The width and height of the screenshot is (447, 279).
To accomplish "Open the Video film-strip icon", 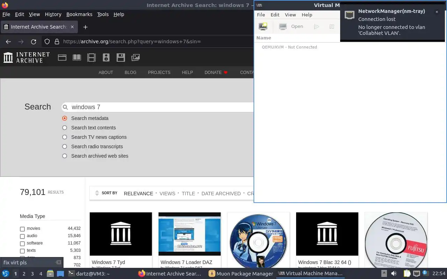I will pos(91,58).
